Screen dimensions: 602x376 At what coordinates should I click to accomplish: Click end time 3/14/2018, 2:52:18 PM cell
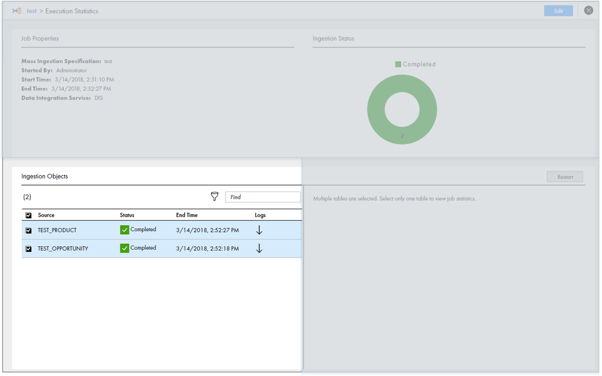tap(208, 249)
